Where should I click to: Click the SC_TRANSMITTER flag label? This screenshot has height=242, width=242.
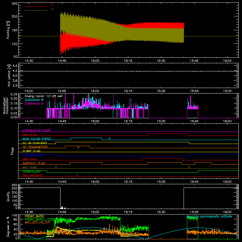(x=35, y=147)
